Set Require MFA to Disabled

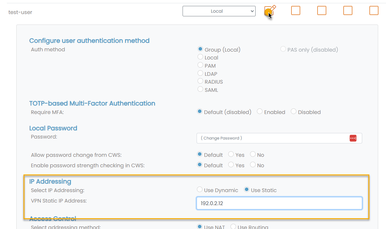coord(293,112)
